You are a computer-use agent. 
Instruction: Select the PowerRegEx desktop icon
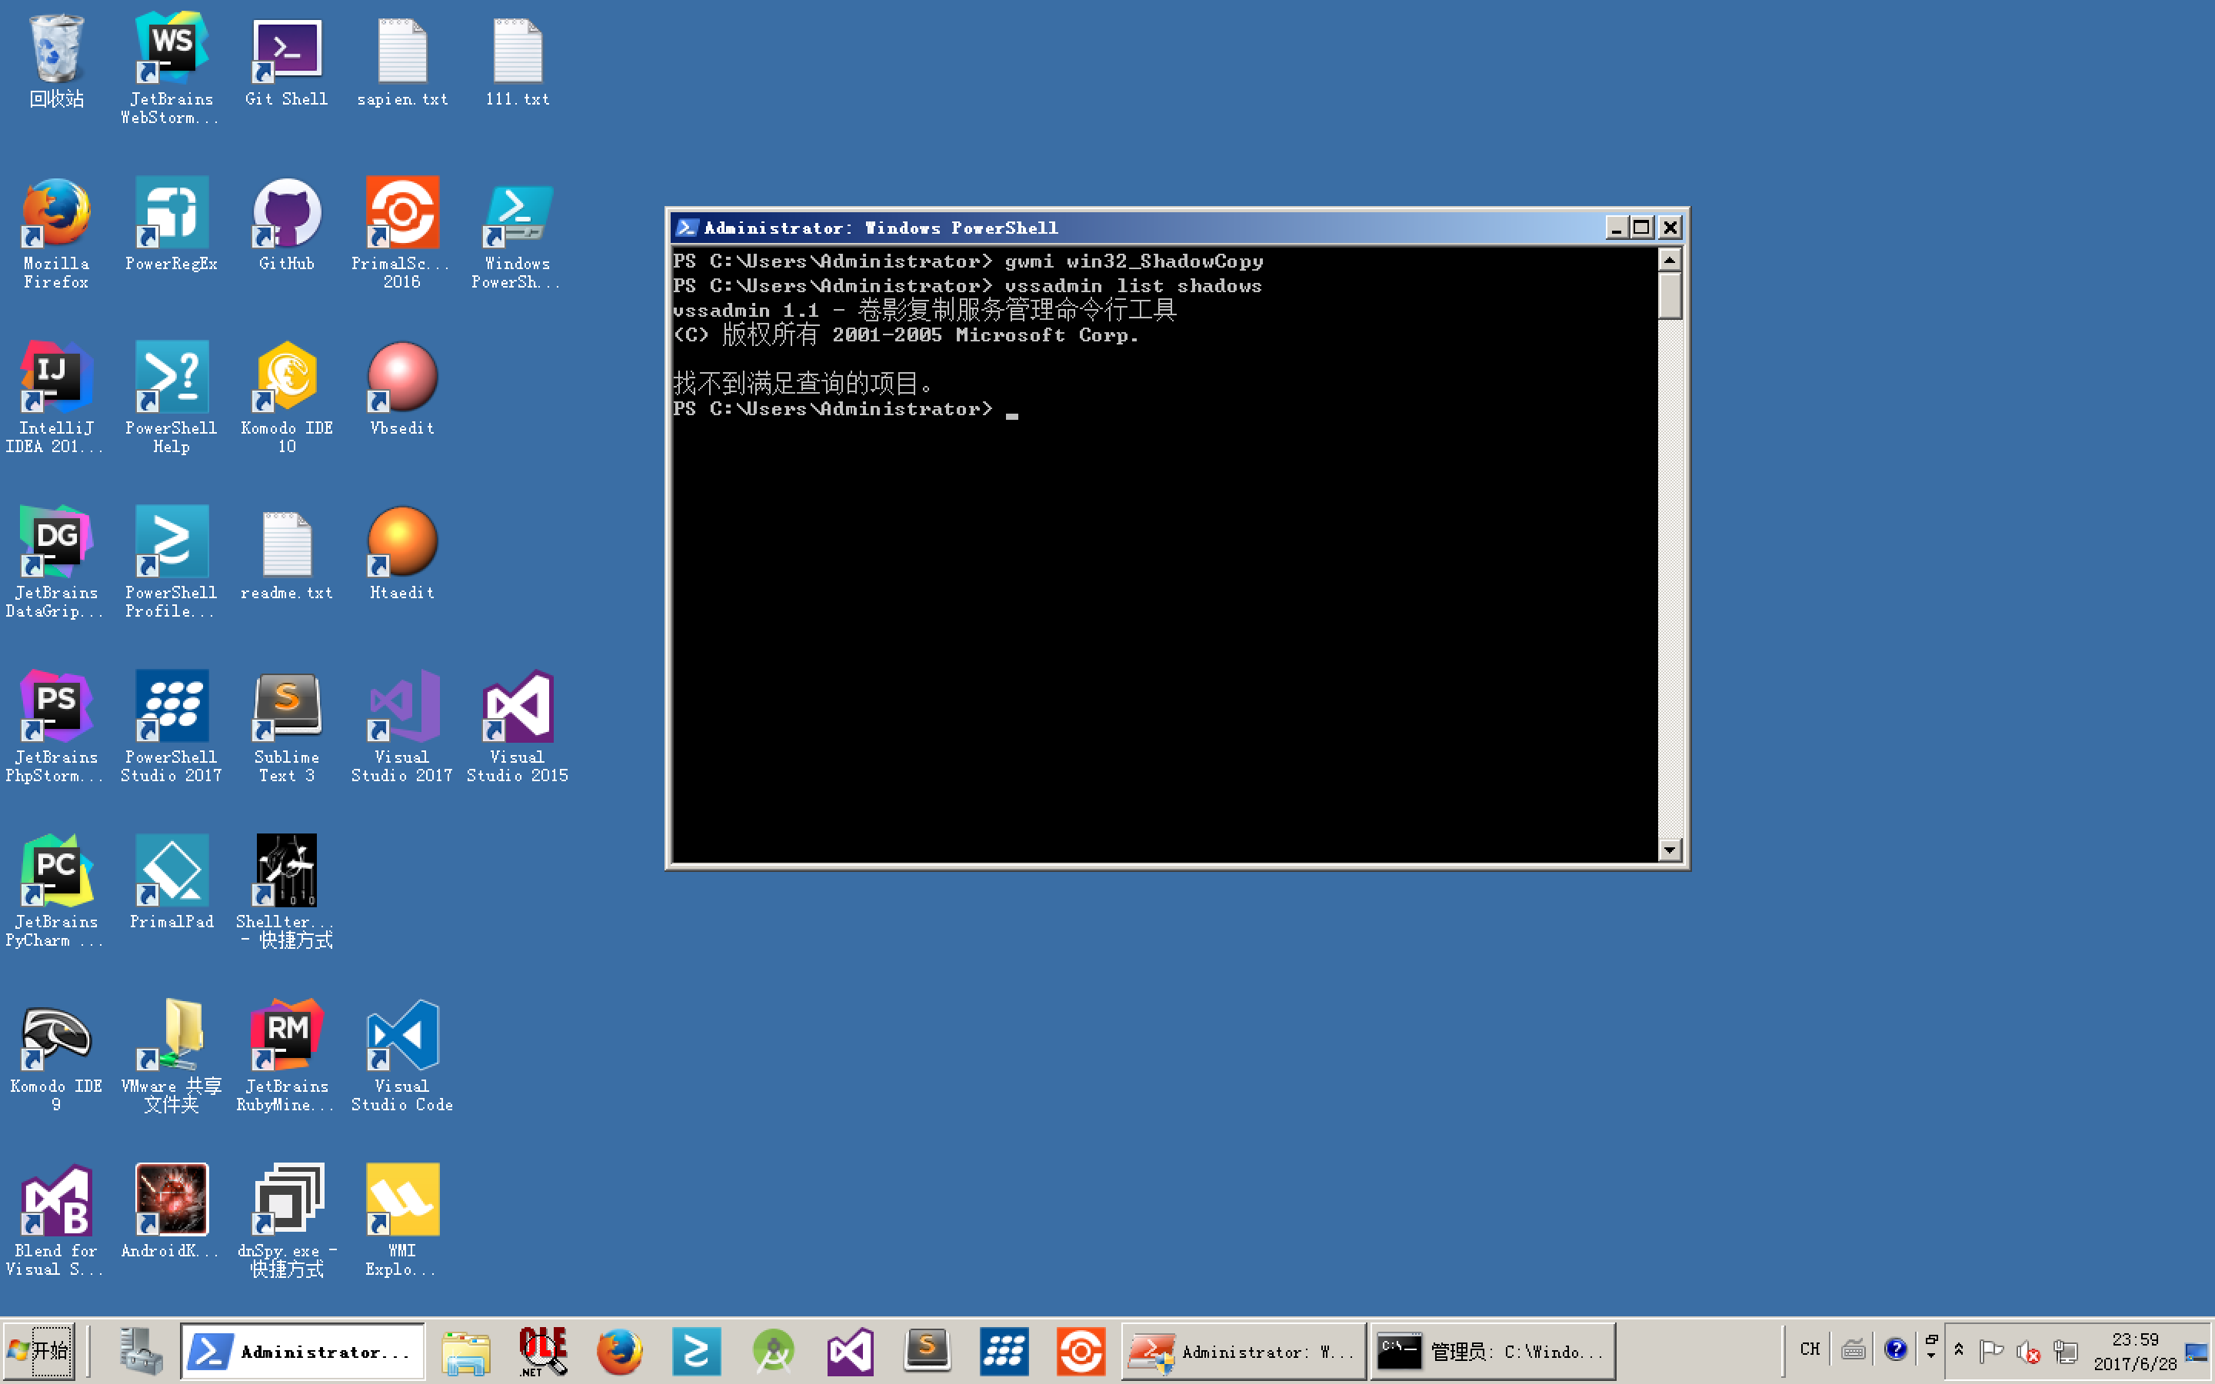172,225
